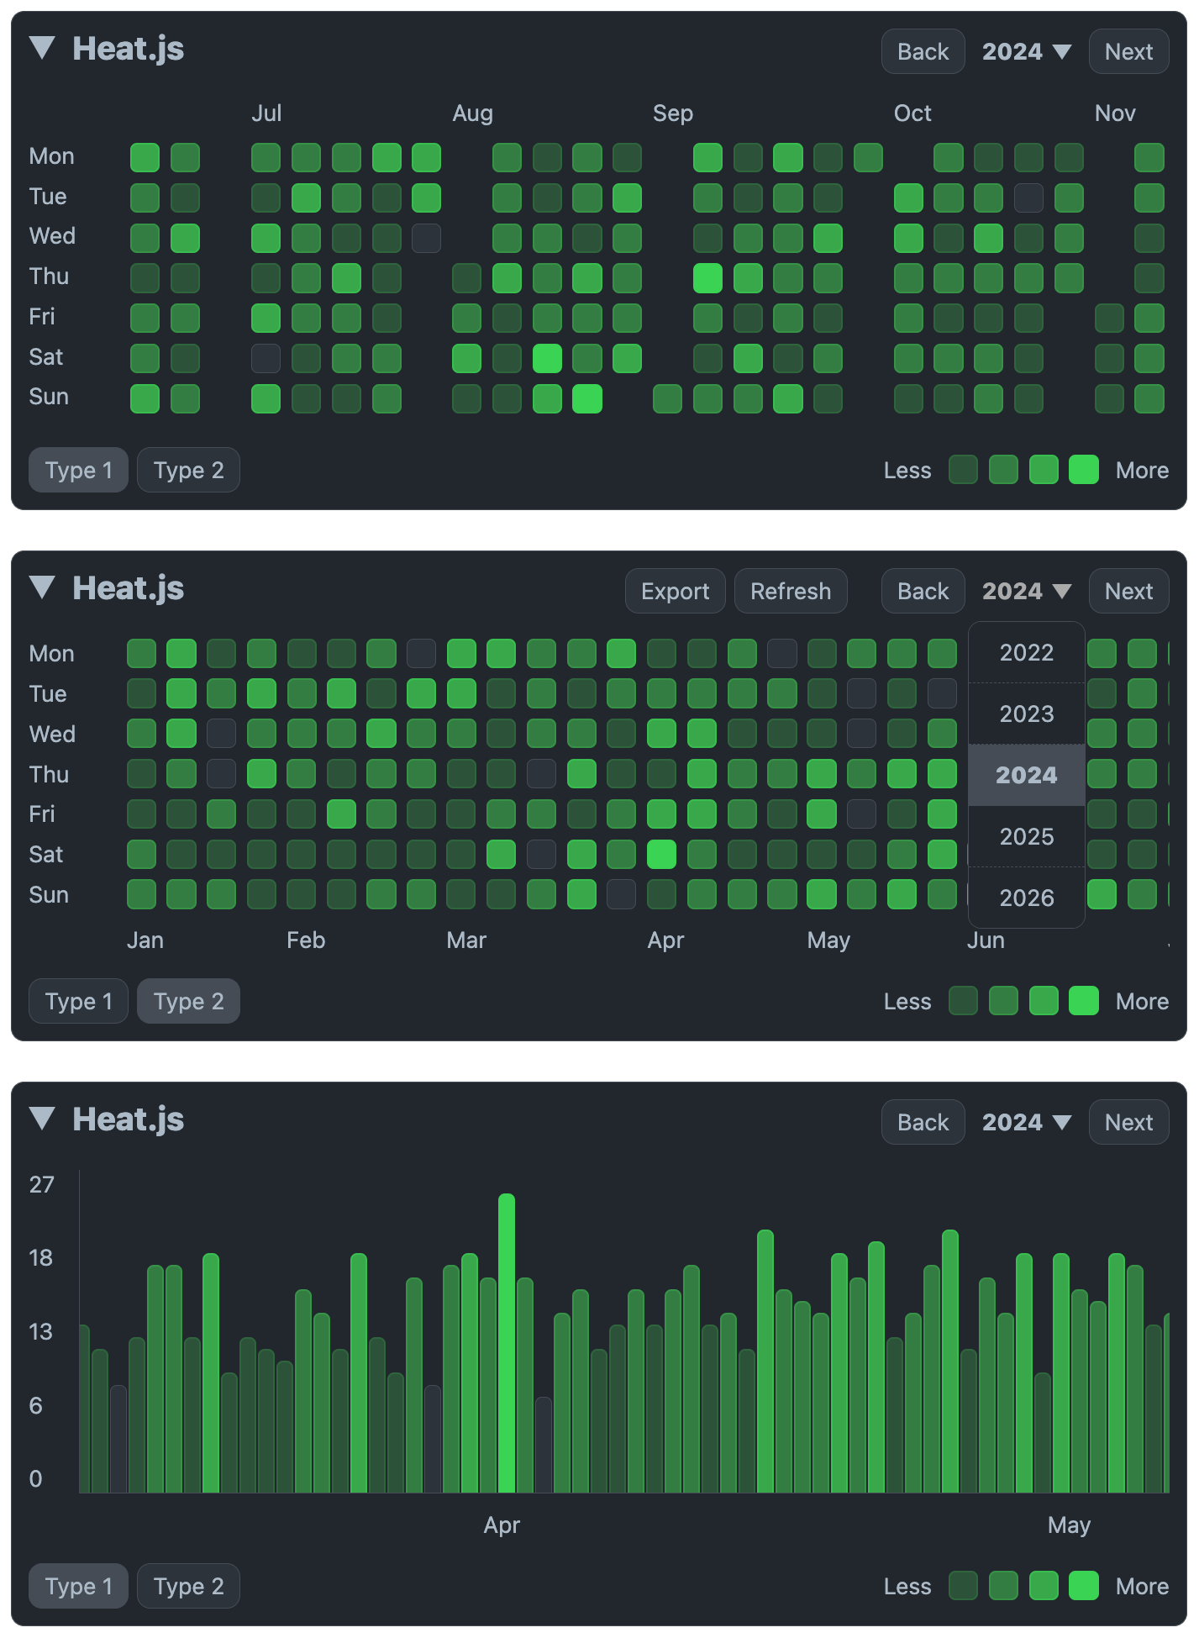Go to Next year in second panel
This screenshot has width=1199, height=1638.
coord(1128,591)
